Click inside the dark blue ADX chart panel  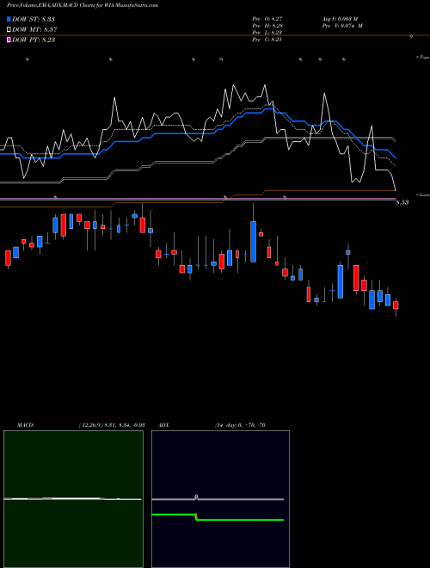(x=220, y=499)
